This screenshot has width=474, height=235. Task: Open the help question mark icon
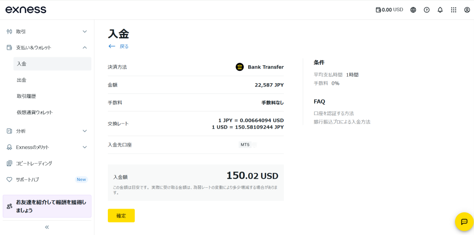pyautogui.click(x=426, y=10)
